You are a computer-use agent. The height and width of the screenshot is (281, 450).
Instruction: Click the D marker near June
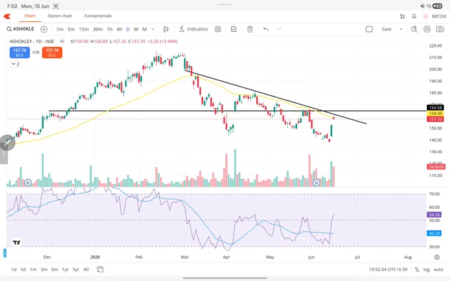click(x=316, y=182)
